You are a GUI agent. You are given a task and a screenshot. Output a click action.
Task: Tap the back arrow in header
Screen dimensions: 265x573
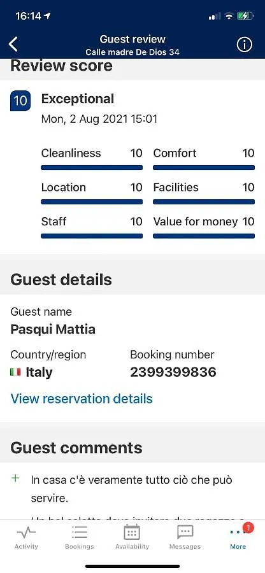point(13,44)
